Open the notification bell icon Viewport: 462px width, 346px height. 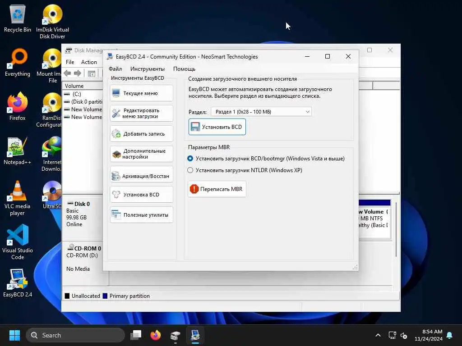click(x=450, y=335)
